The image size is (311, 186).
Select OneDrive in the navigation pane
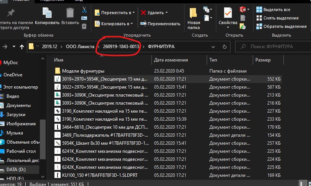point(13,75)
